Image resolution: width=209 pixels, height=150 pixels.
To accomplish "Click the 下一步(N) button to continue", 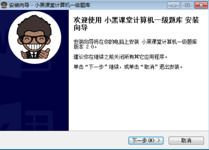I will (146, 141).
